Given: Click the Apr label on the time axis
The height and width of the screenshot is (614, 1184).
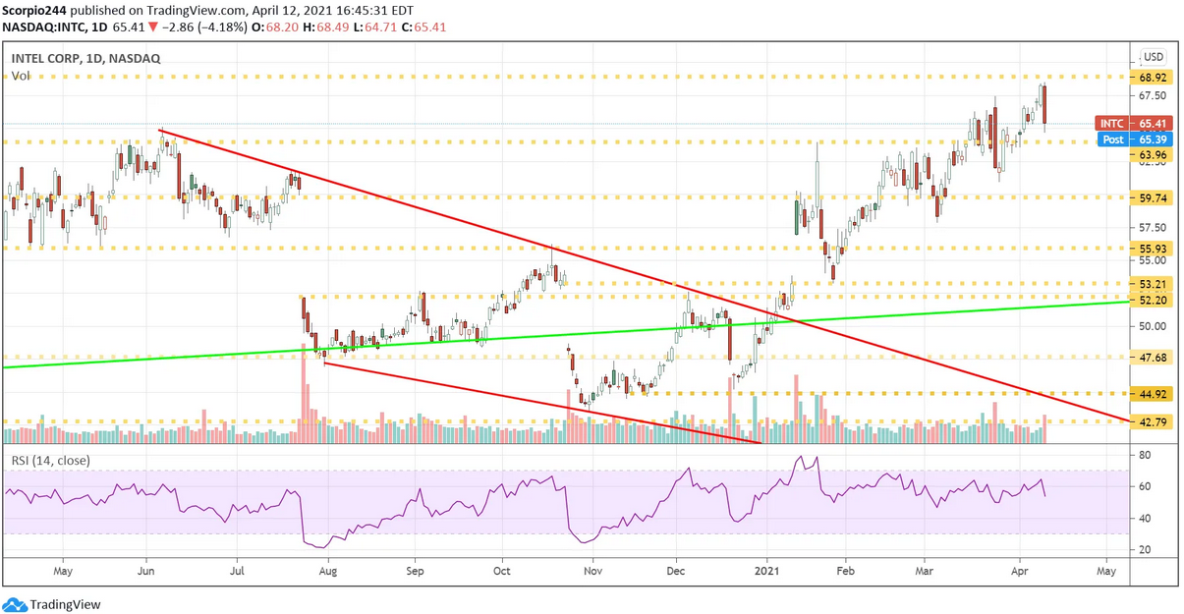Looking at the screenshot, I should 1021,569.
